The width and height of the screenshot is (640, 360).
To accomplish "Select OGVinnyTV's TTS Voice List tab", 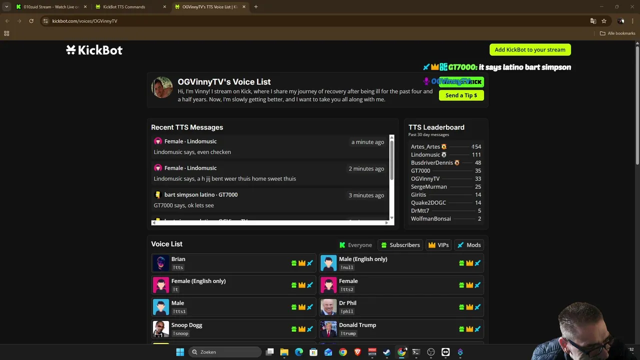I will click(x=210, y=7).
